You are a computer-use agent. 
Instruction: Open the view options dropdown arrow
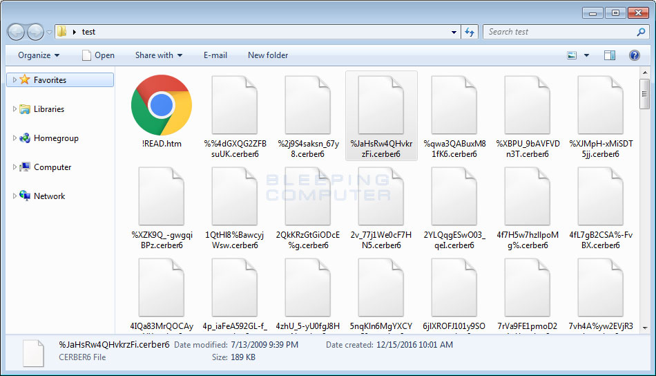[x=586, y=55]
